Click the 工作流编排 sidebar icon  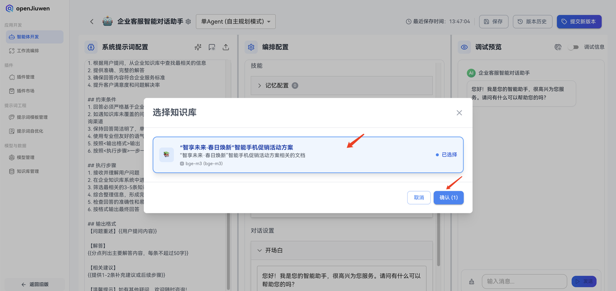[x=12, y=50]
